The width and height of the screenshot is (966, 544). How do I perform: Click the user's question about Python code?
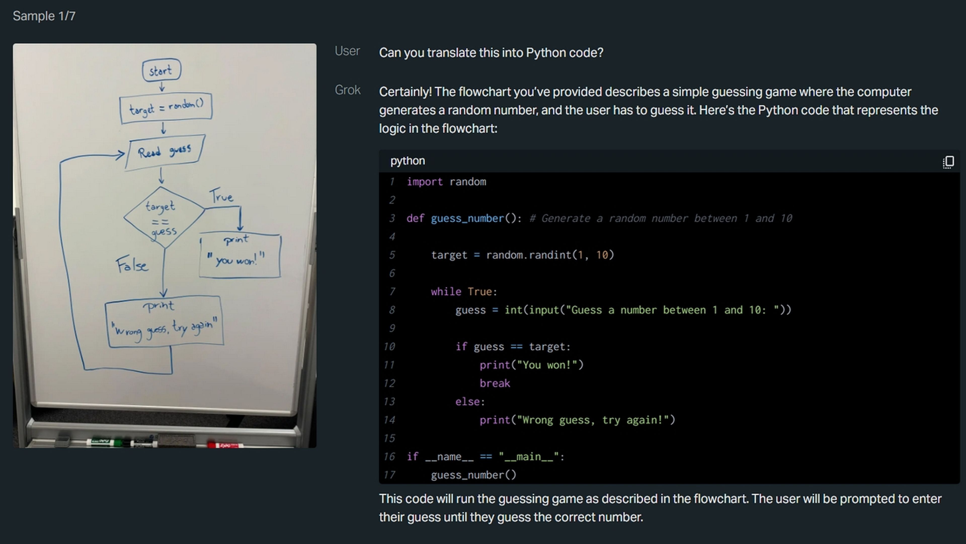(491, 53)
